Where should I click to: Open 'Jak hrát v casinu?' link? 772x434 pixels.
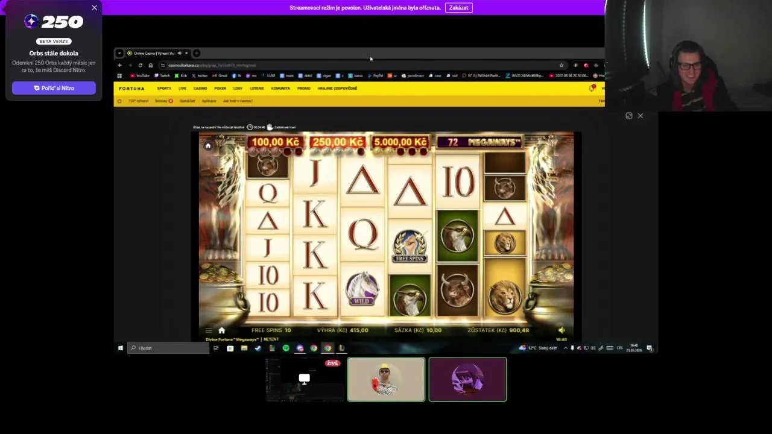click(x=238, y=101)
